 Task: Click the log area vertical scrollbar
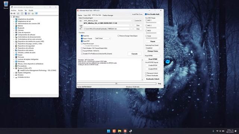[142, 70]
